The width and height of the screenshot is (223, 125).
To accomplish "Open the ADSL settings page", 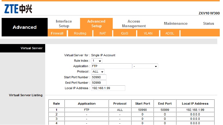I will click(170, 33).
